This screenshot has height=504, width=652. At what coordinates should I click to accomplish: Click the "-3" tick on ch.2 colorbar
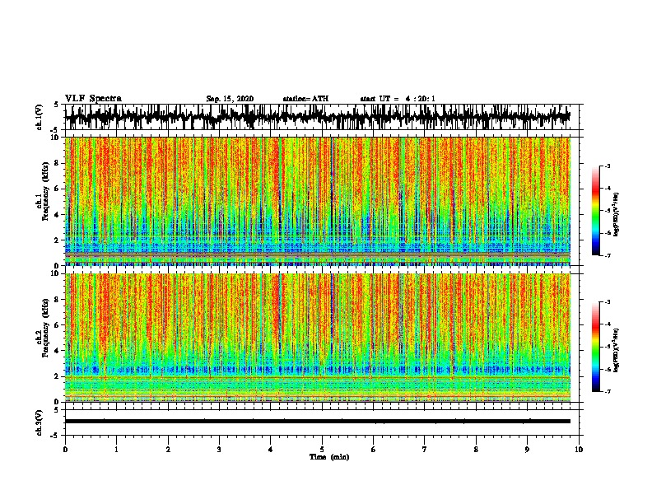pos(607,302)
